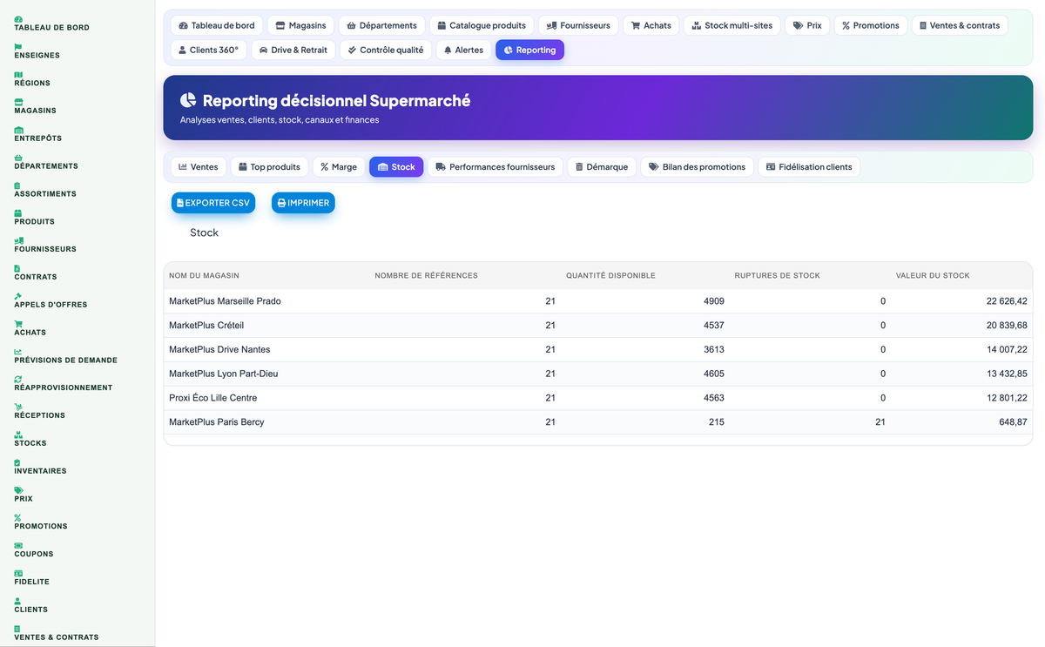The width and height of the screenshot is (1045, 647).
Task: Select the MarketPlus Lyon Part-Dieu store name
Action: coord(224,374)
